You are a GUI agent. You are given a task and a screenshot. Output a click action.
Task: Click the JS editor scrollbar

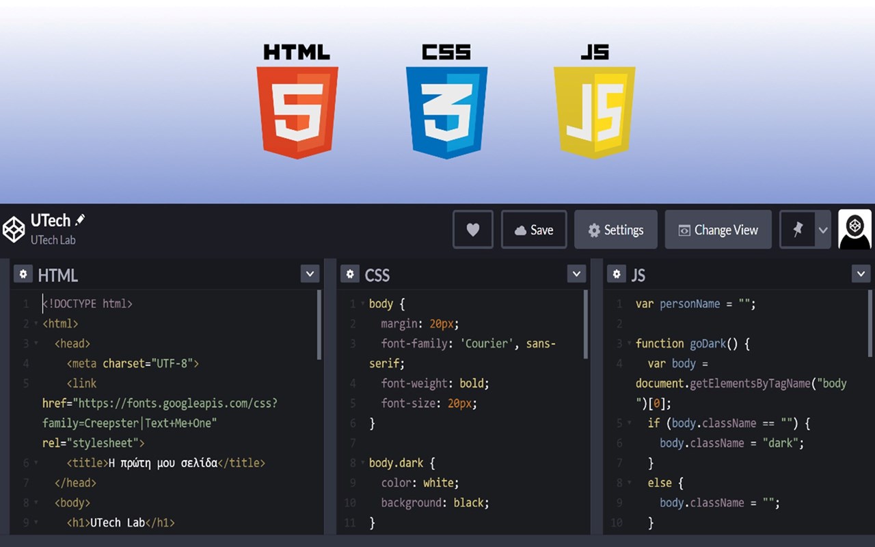point(870,325)
